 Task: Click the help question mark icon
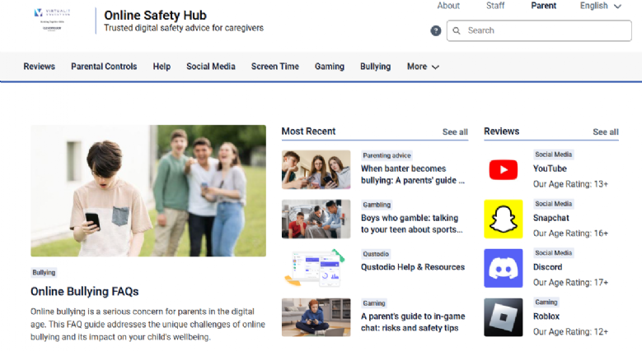pos(435,31)
